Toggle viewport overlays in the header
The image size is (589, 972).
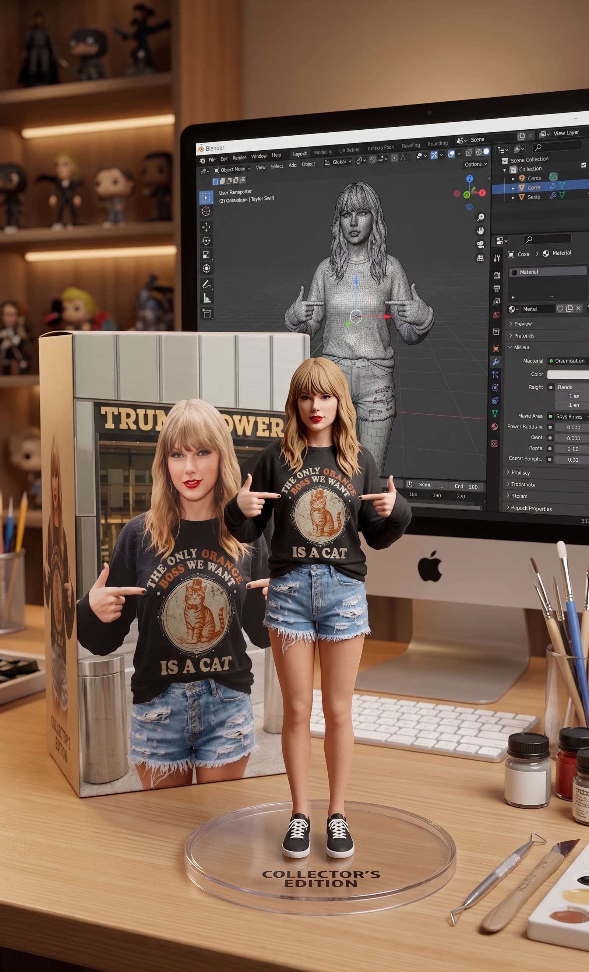pyautogui.click(x=451, y=154)
